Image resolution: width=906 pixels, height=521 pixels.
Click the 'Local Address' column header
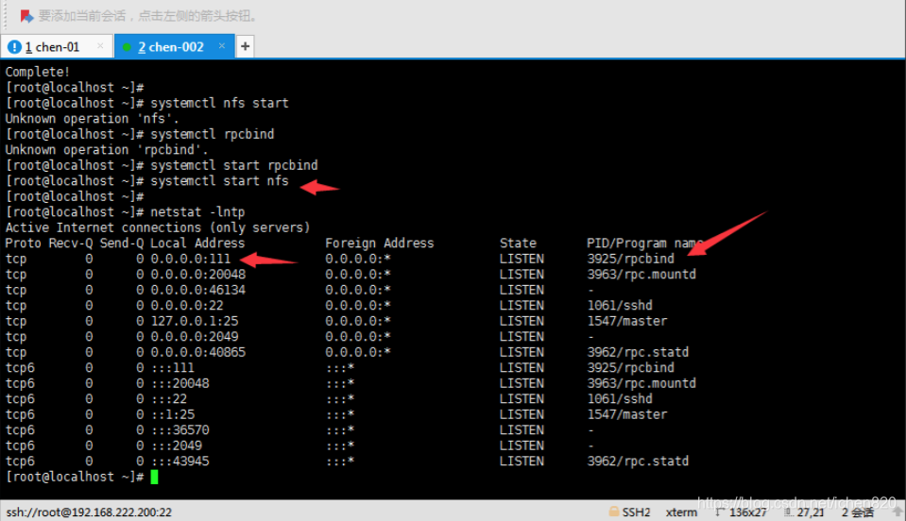click(197, 244)
